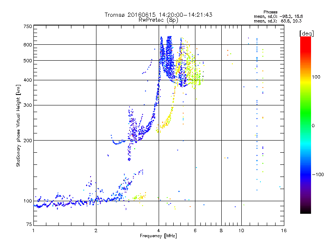
Task: Click the 'Frequency [MHz]' x-axis title
Action: (158, 236)
